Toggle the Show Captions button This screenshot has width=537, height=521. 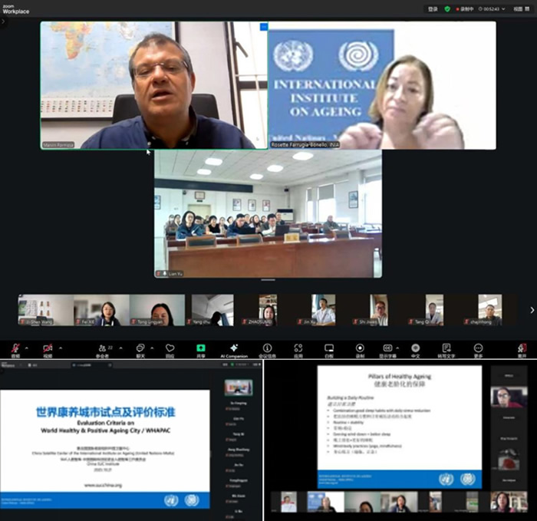[387, 348]
